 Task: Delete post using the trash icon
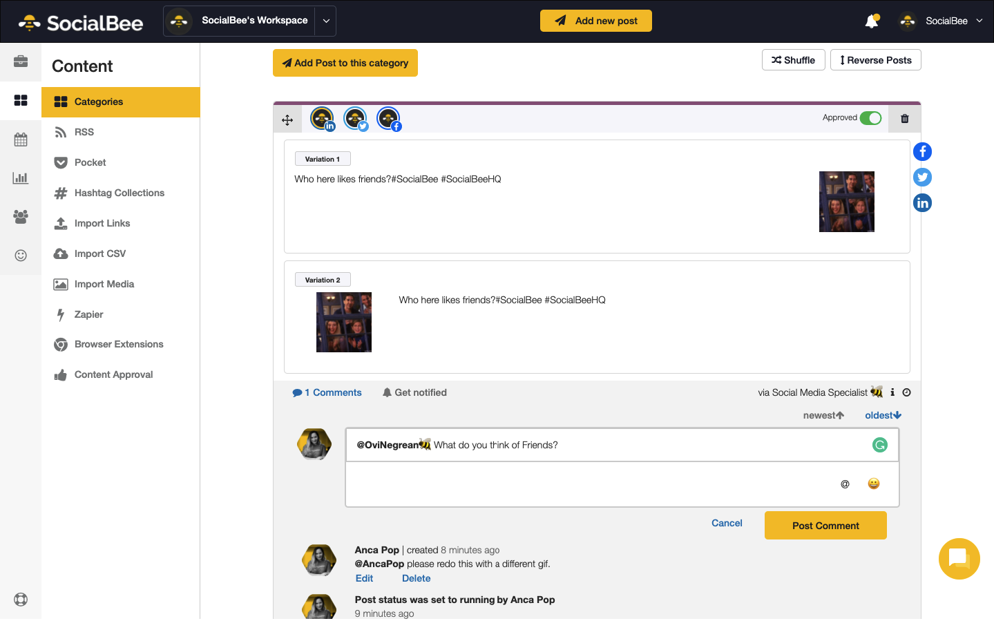904,119
